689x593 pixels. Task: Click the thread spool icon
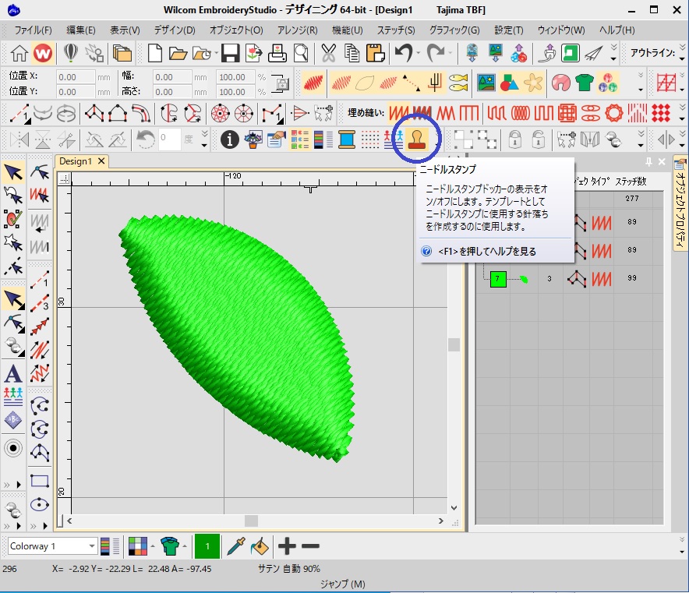coord(347,139)
